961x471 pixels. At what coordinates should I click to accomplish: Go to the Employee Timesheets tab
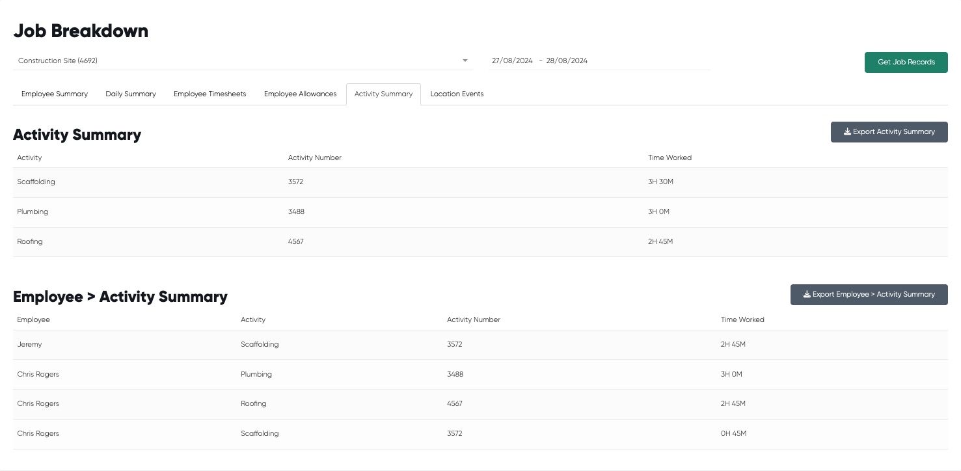coord(210,94)
